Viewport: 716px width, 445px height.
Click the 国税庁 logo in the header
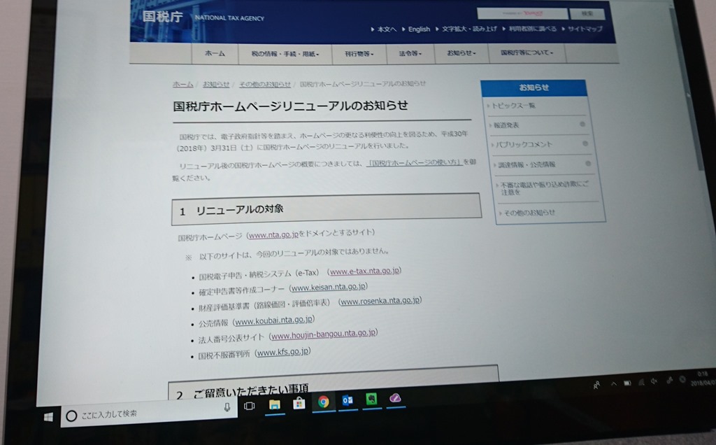pos(162,17)
